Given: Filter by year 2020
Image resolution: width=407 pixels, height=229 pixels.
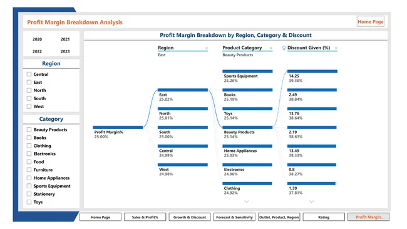Looking at the screenshot, I should 37,39.
